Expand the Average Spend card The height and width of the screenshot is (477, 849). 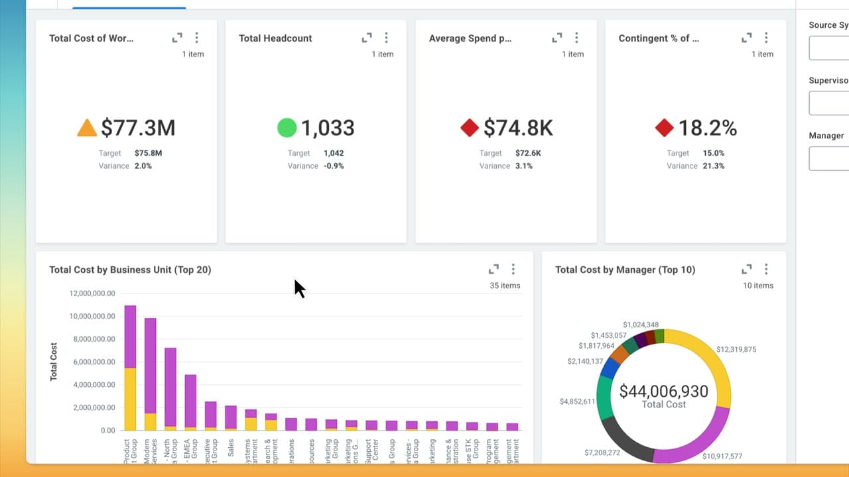coord(557,38)
